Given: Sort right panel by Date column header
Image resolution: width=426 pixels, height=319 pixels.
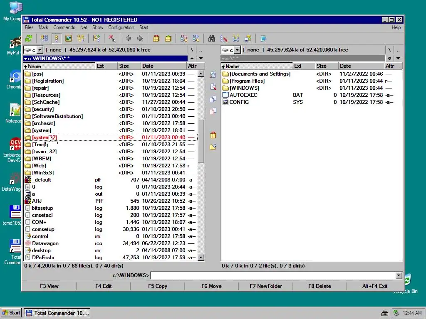Looking at the screenshot, I should 361,66.
